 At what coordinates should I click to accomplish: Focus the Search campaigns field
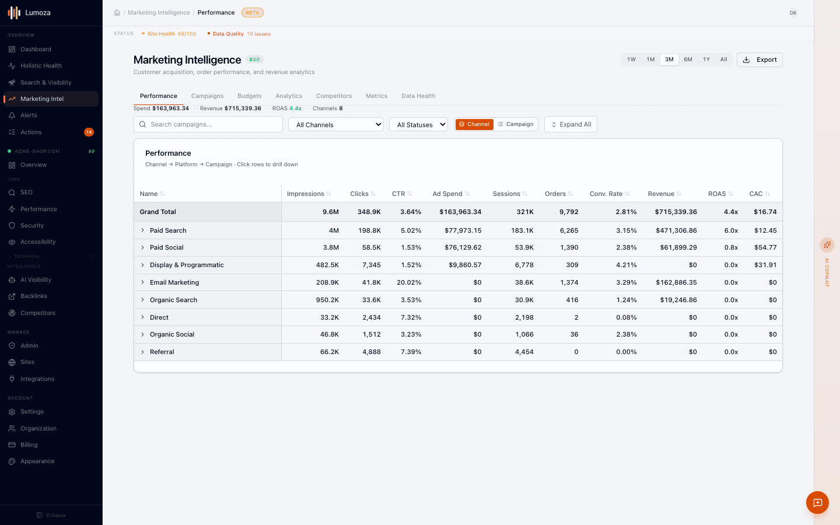pyautogui.click(x=208, y=124)
